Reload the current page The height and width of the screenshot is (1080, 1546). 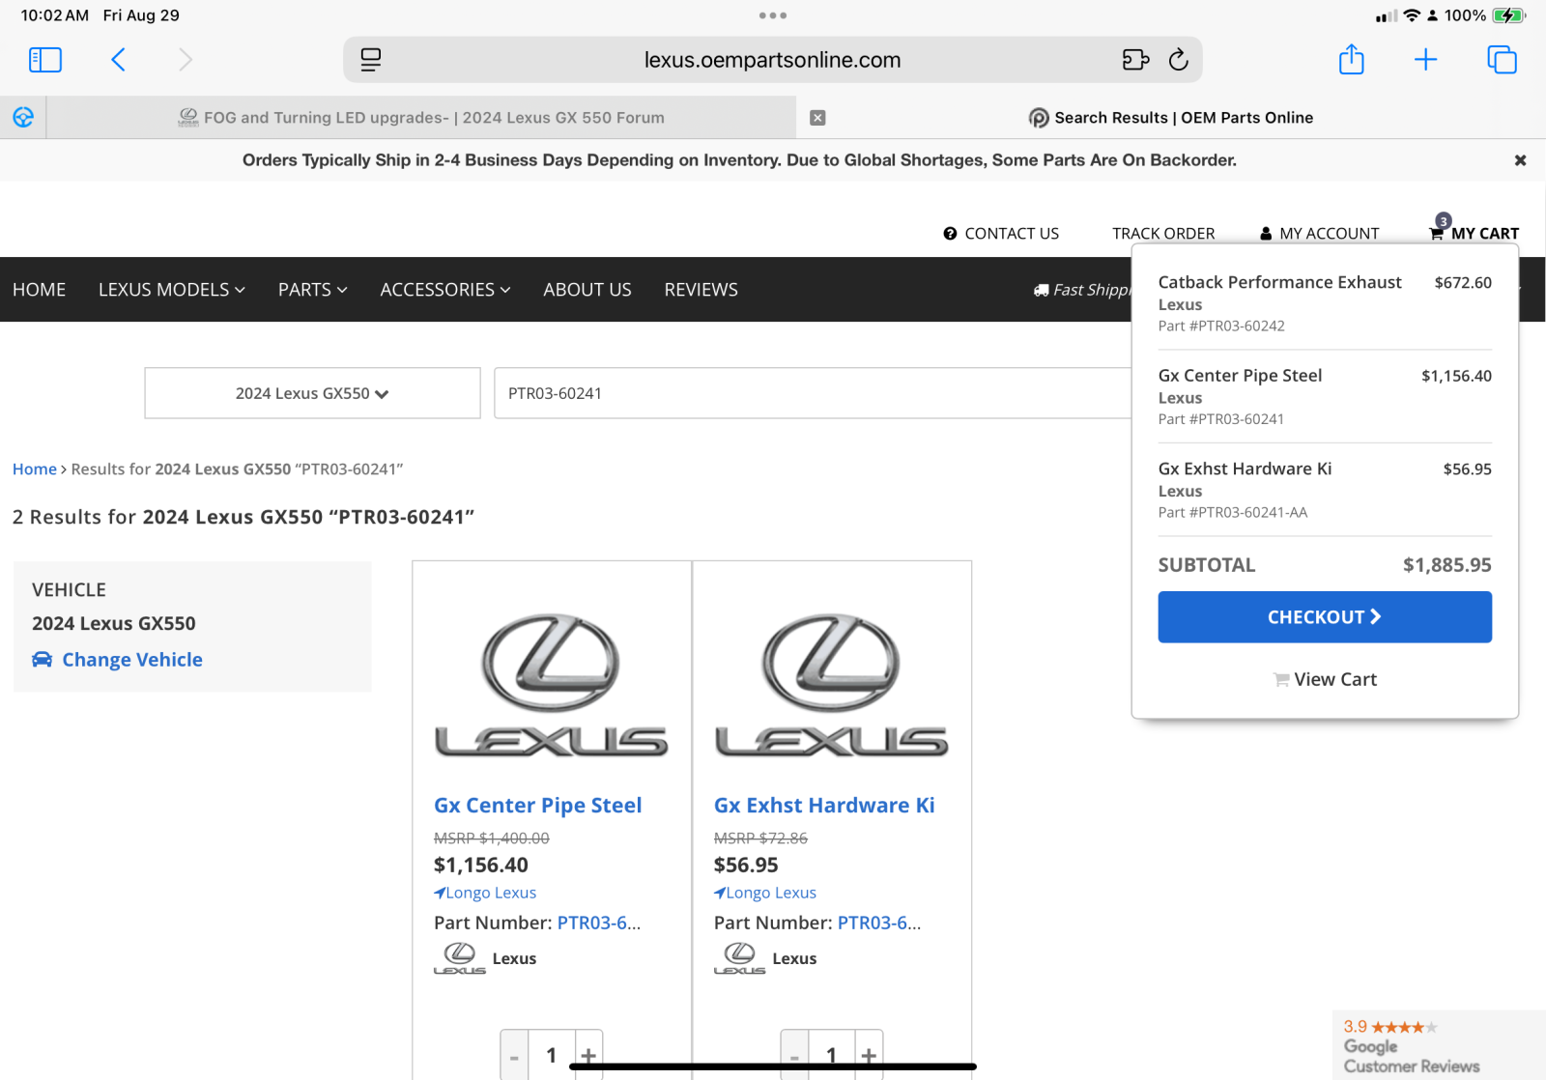coord(1179,60)
